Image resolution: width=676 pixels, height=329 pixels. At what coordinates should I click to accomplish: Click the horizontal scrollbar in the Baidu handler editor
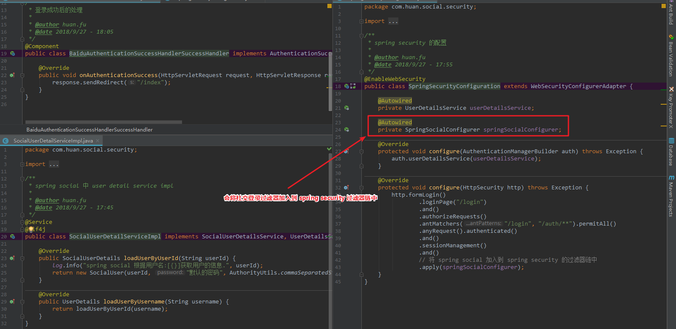104,122
